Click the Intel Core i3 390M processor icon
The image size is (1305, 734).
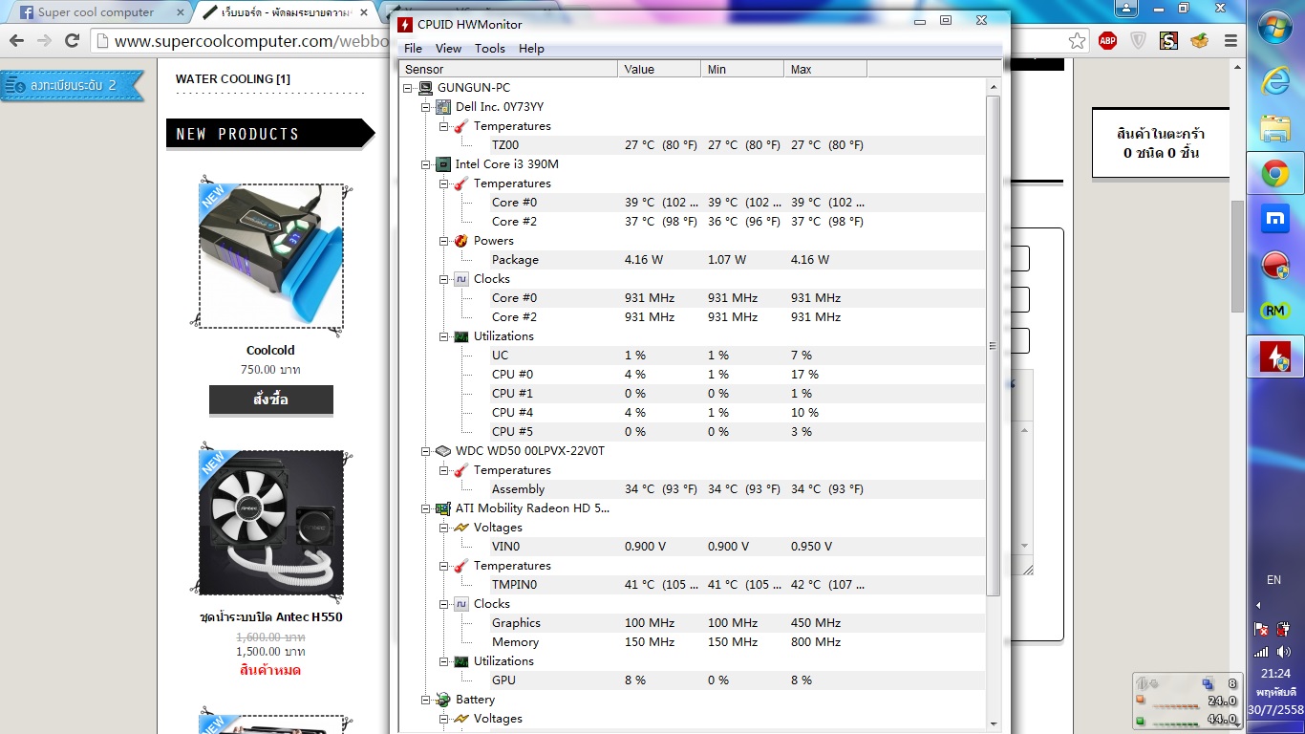point(443,164)
